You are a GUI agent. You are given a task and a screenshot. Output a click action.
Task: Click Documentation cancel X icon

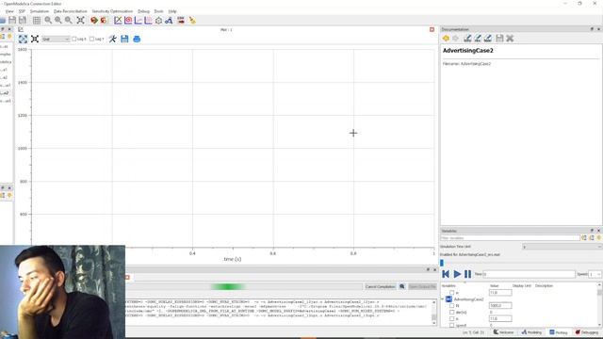pyautogui.click(x=510, y=38)
